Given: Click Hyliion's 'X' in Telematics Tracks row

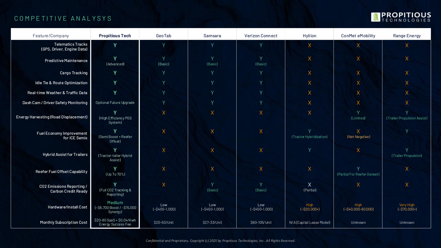Looking at the screenshot, I should tap(310, 45).
